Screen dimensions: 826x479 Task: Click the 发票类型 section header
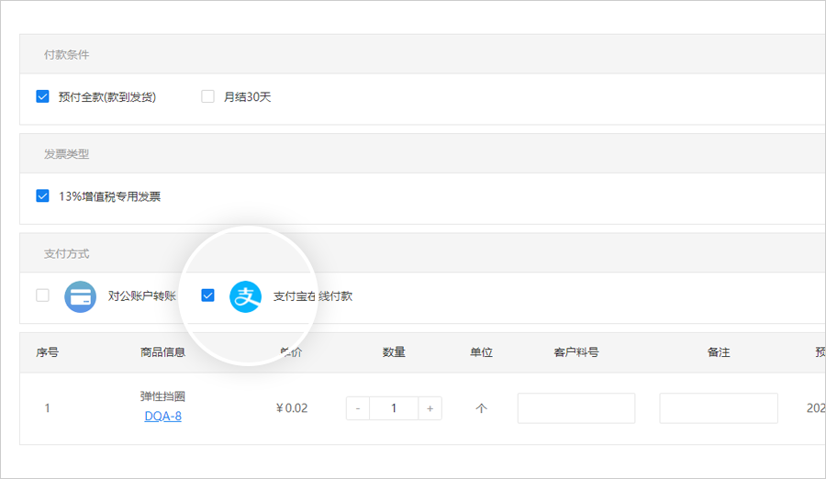(x=67, y=154)
